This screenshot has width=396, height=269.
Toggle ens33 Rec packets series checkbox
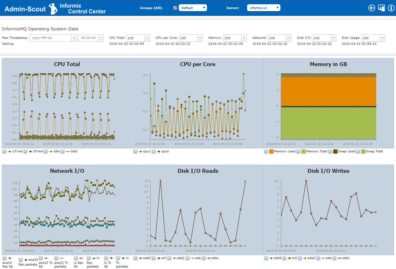[21, 260]
